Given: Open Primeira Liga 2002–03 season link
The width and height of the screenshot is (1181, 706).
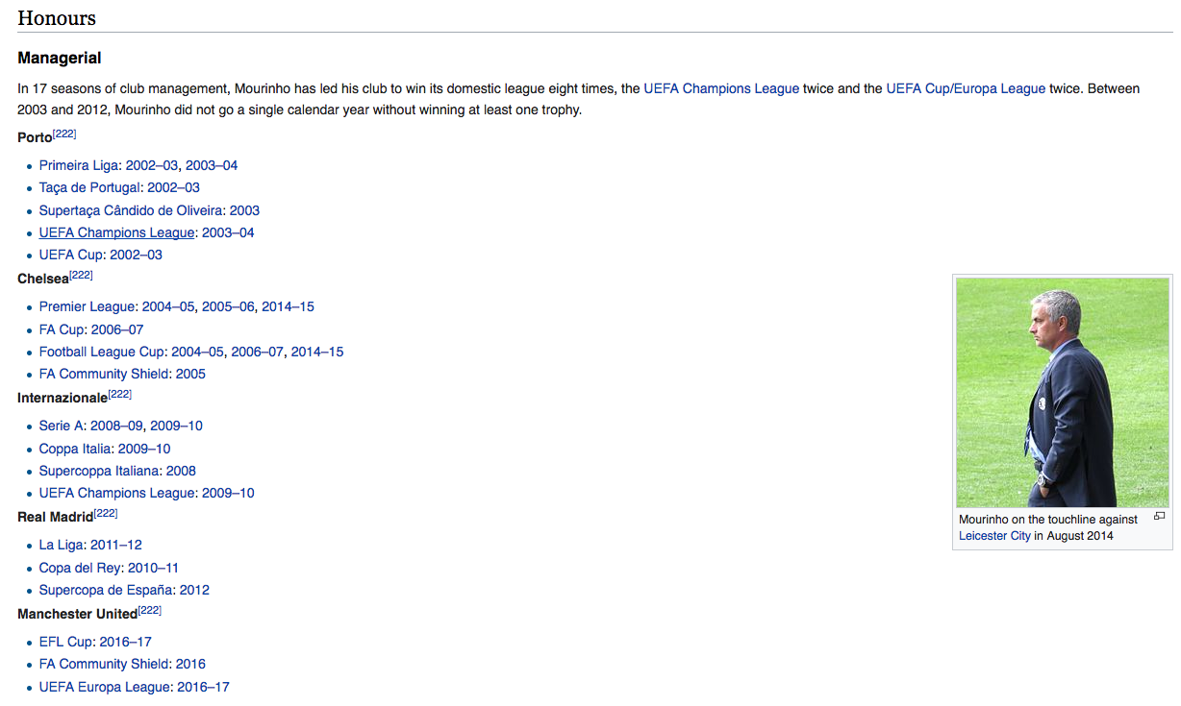Looking at the screenshot, I should tap(152, 165).
